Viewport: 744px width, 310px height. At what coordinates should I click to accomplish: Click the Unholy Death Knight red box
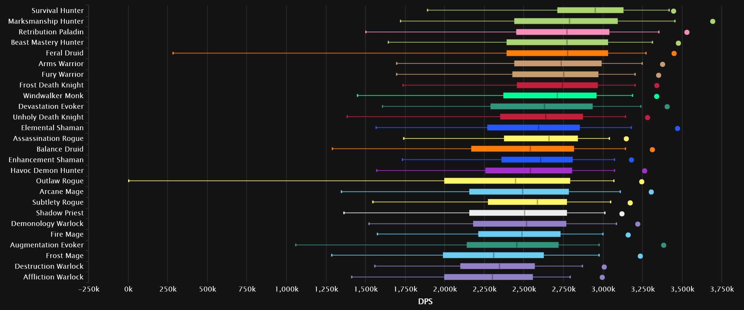coord(542,117)
